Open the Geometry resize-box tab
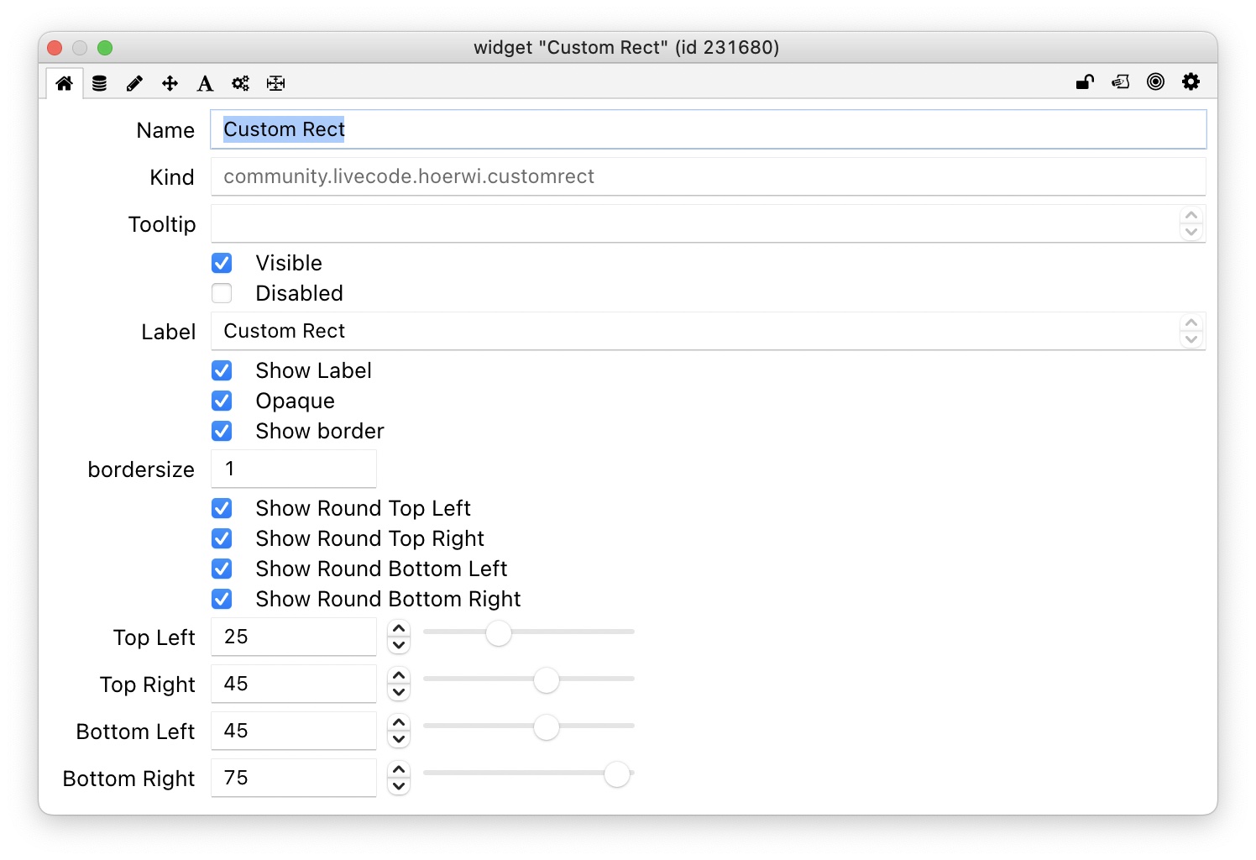Screen dimensions: 1256x860 276,83
